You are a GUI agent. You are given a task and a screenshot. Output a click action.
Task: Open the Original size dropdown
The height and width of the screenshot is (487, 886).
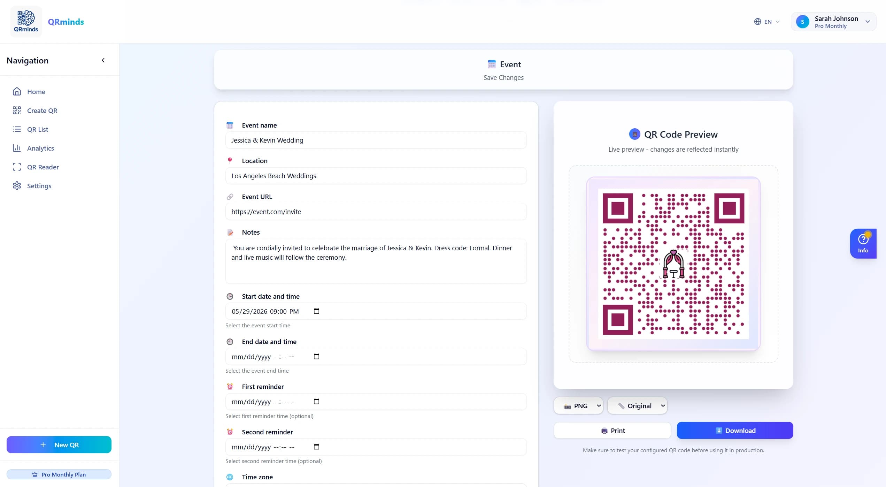coord(637,405)
